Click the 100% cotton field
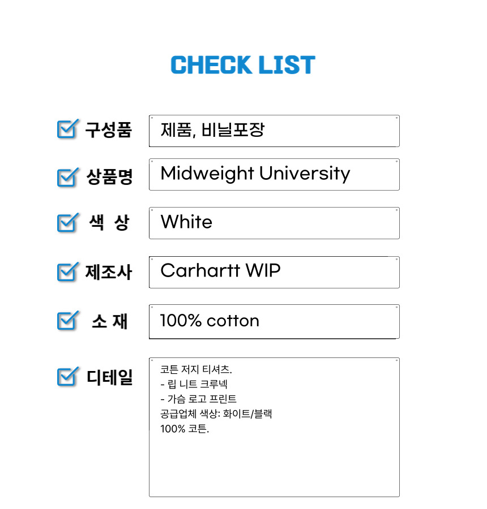The width and height of the screenshot is (487, 509). click(274, 321)
